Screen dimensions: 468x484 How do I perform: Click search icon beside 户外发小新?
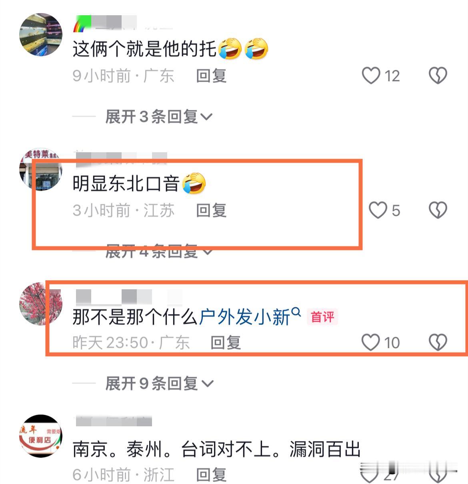[x=296, y=312]
